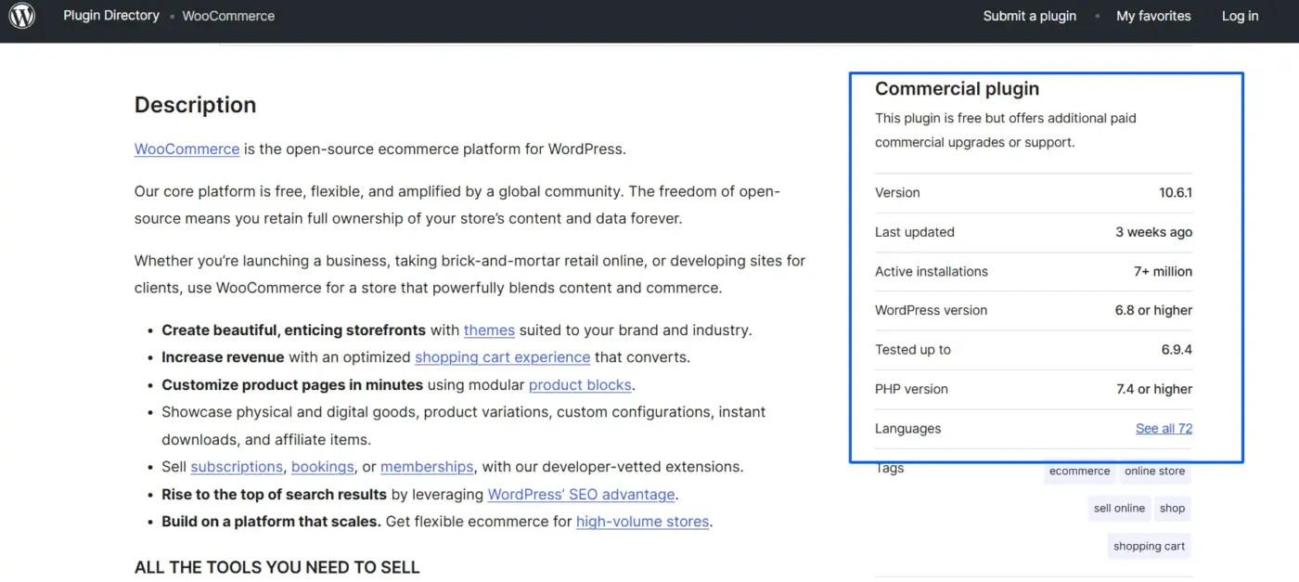Screen dimensions: 1299x582
Task: Click the version value 10.6.1
Action: [x=1176, y=192]
